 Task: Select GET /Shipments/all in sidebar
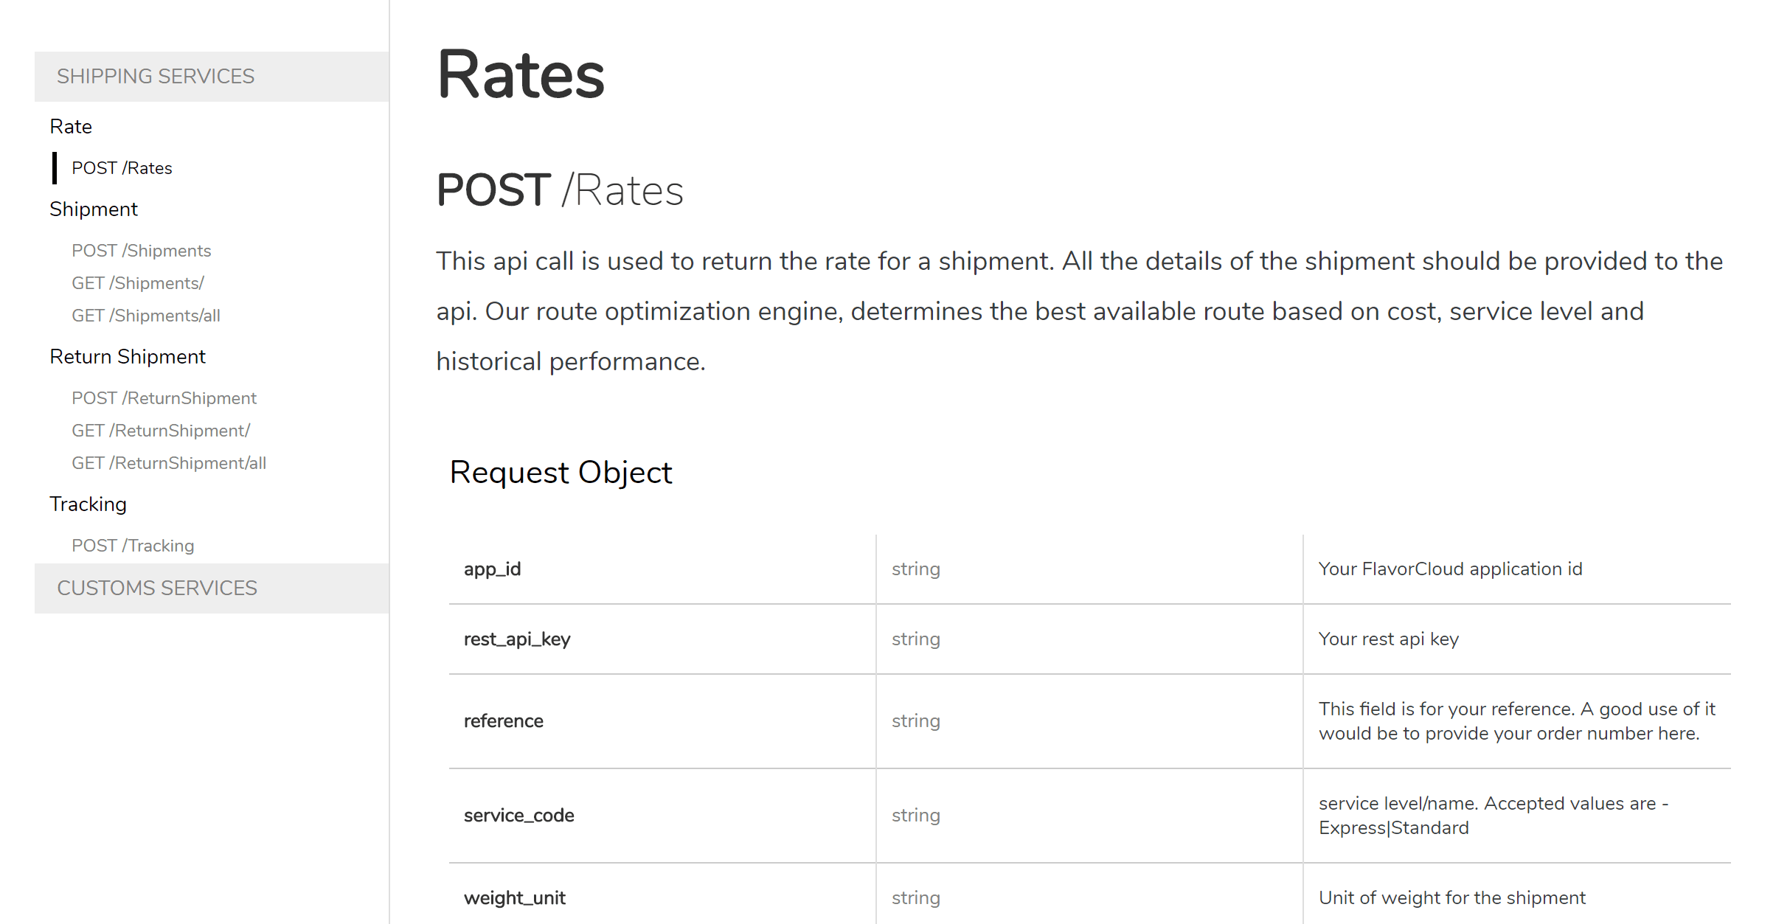tap(145, 316)
